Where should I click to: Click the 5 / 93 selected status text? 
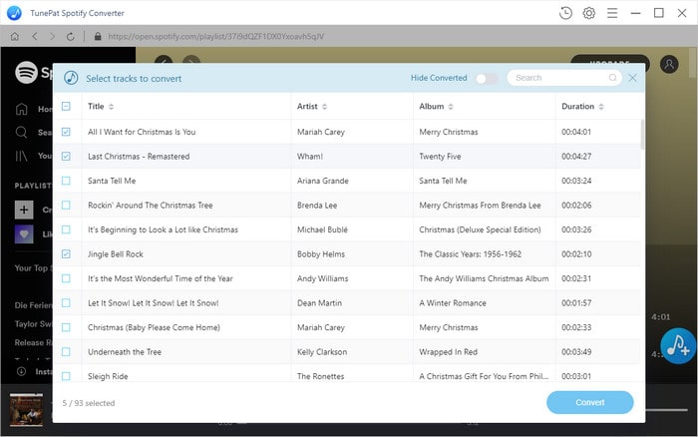[88, 403]
